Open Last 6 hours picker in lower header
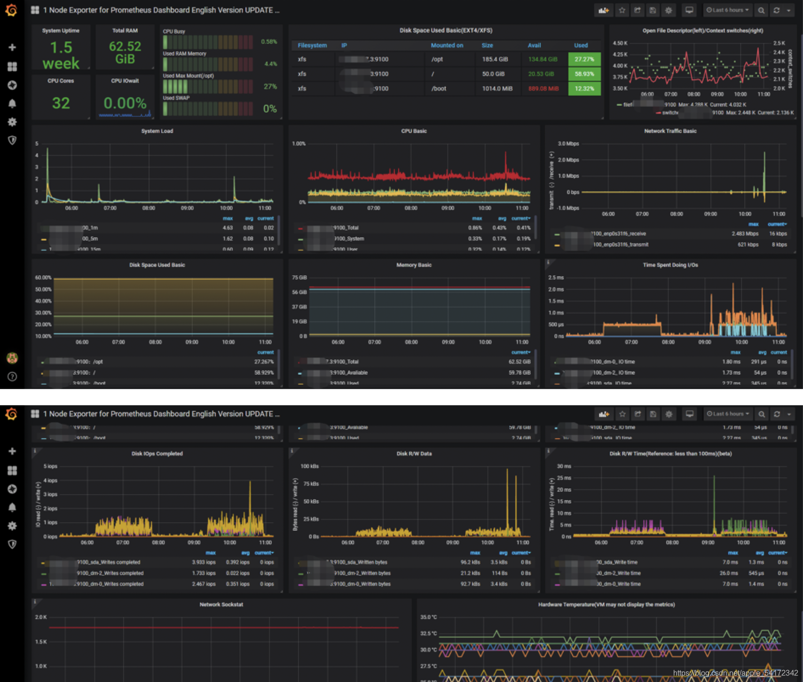Screen dimensions: 803x682 [727, 414]
